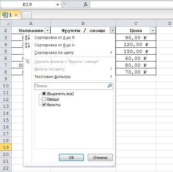
Task: Toggle the (Выделить все) checkbox
Action: click(44, 94)
